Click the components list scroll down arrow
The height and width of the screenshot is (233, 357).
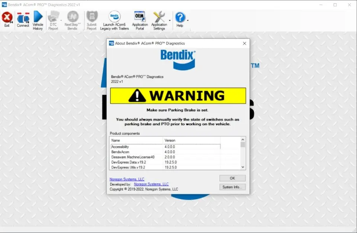243,167
